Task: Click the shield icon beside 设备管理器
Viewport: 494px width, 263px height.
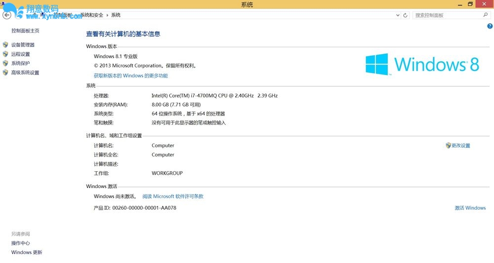Action: [x=5, y=45]
